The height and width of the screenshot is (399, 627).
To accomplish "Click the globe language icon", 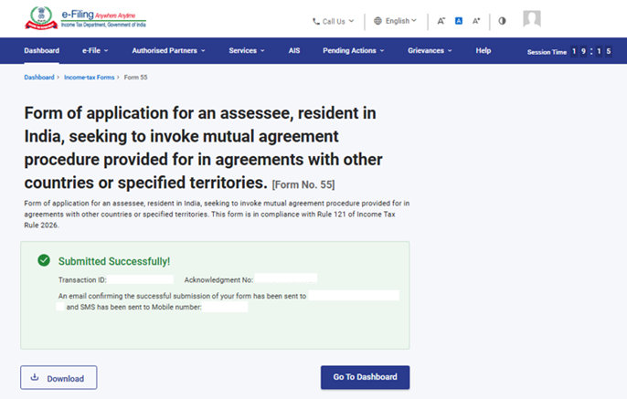I will [x=378, y=20].
